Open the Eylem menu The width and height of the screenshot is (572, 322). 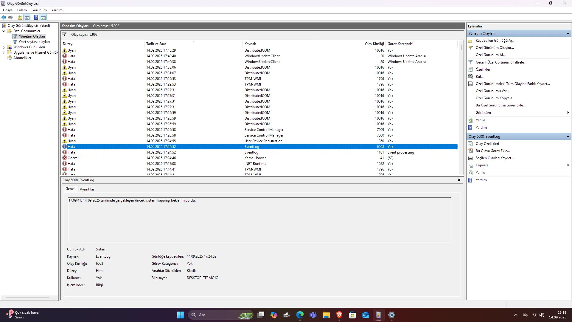(22, 10)
